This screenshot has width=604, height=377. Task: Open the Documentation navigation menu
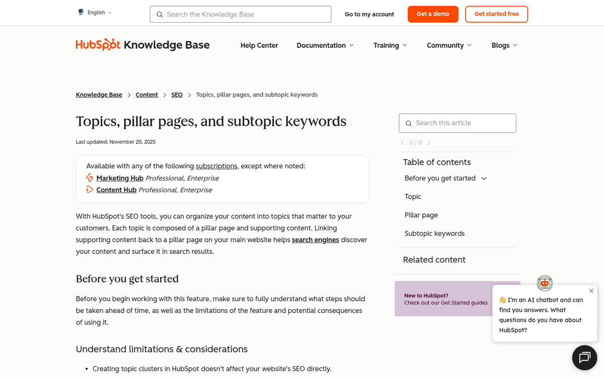point(325,45)
